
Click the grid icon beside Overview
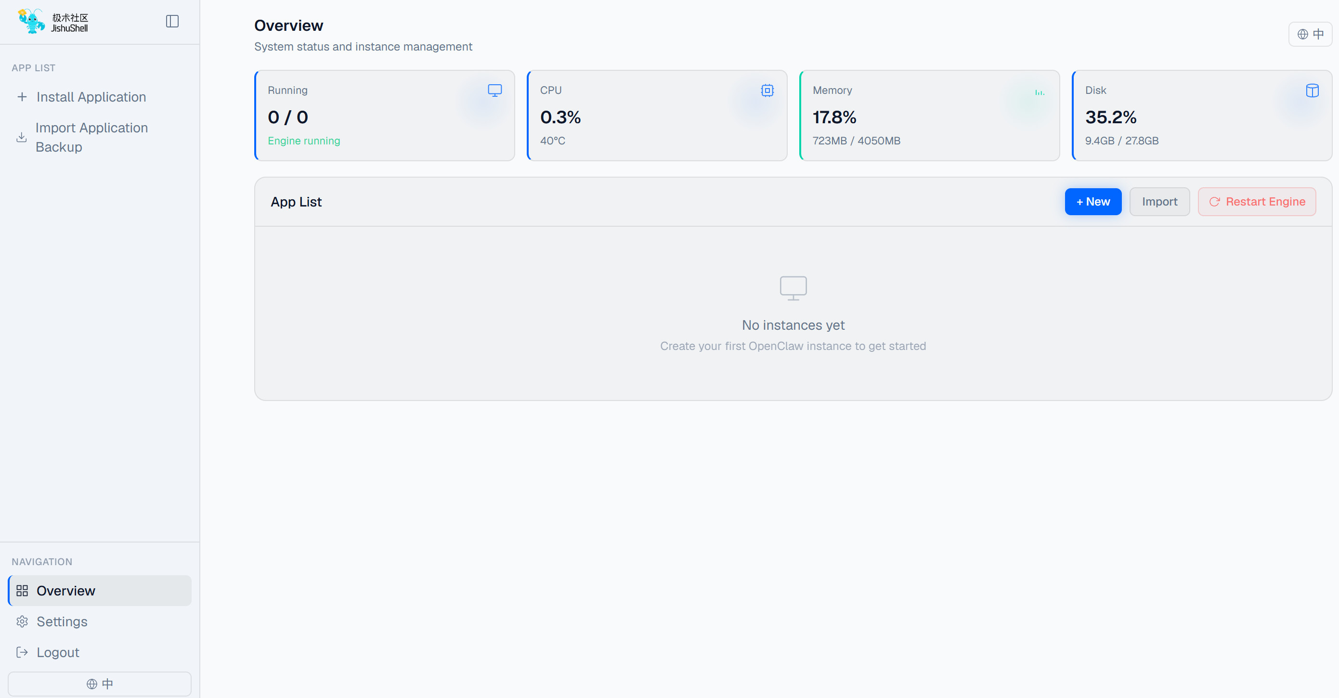coord(22,591)
